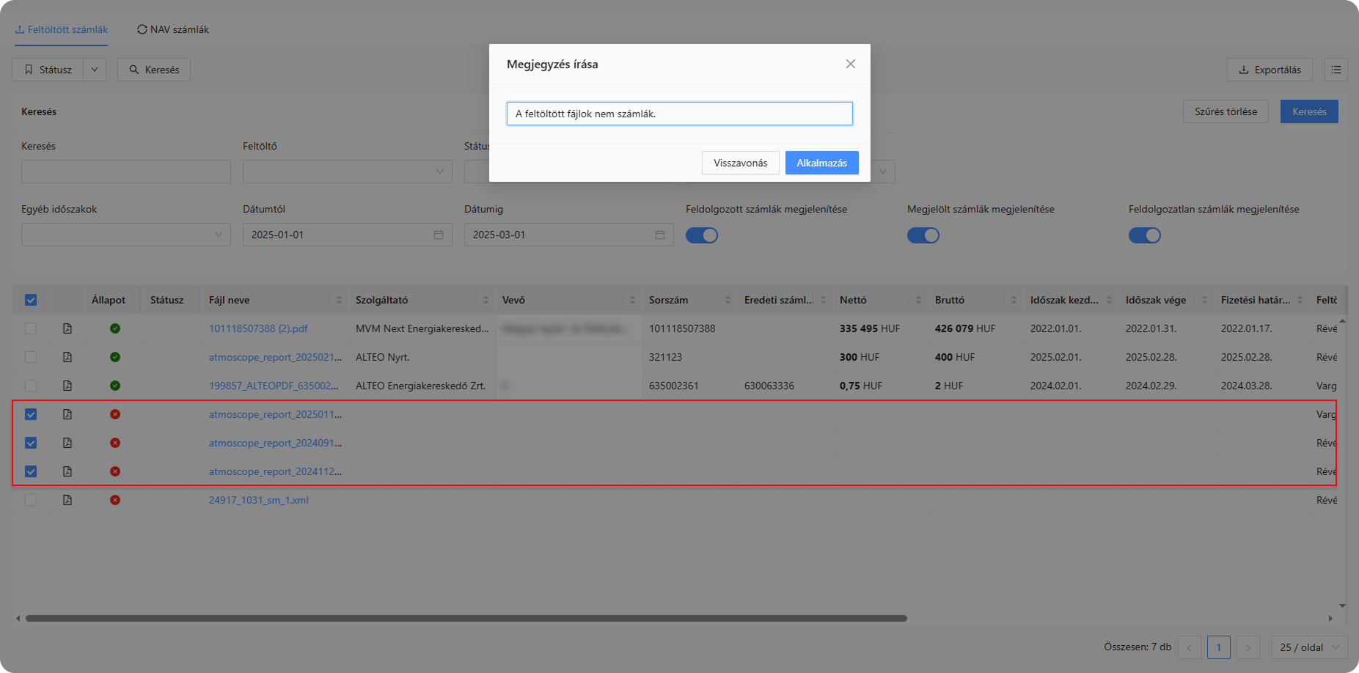The height and width of the screenshot is (673, 1359).
Task: Click the Exportálás download button
Action: pyautogui.click(x=1270, y=70)
